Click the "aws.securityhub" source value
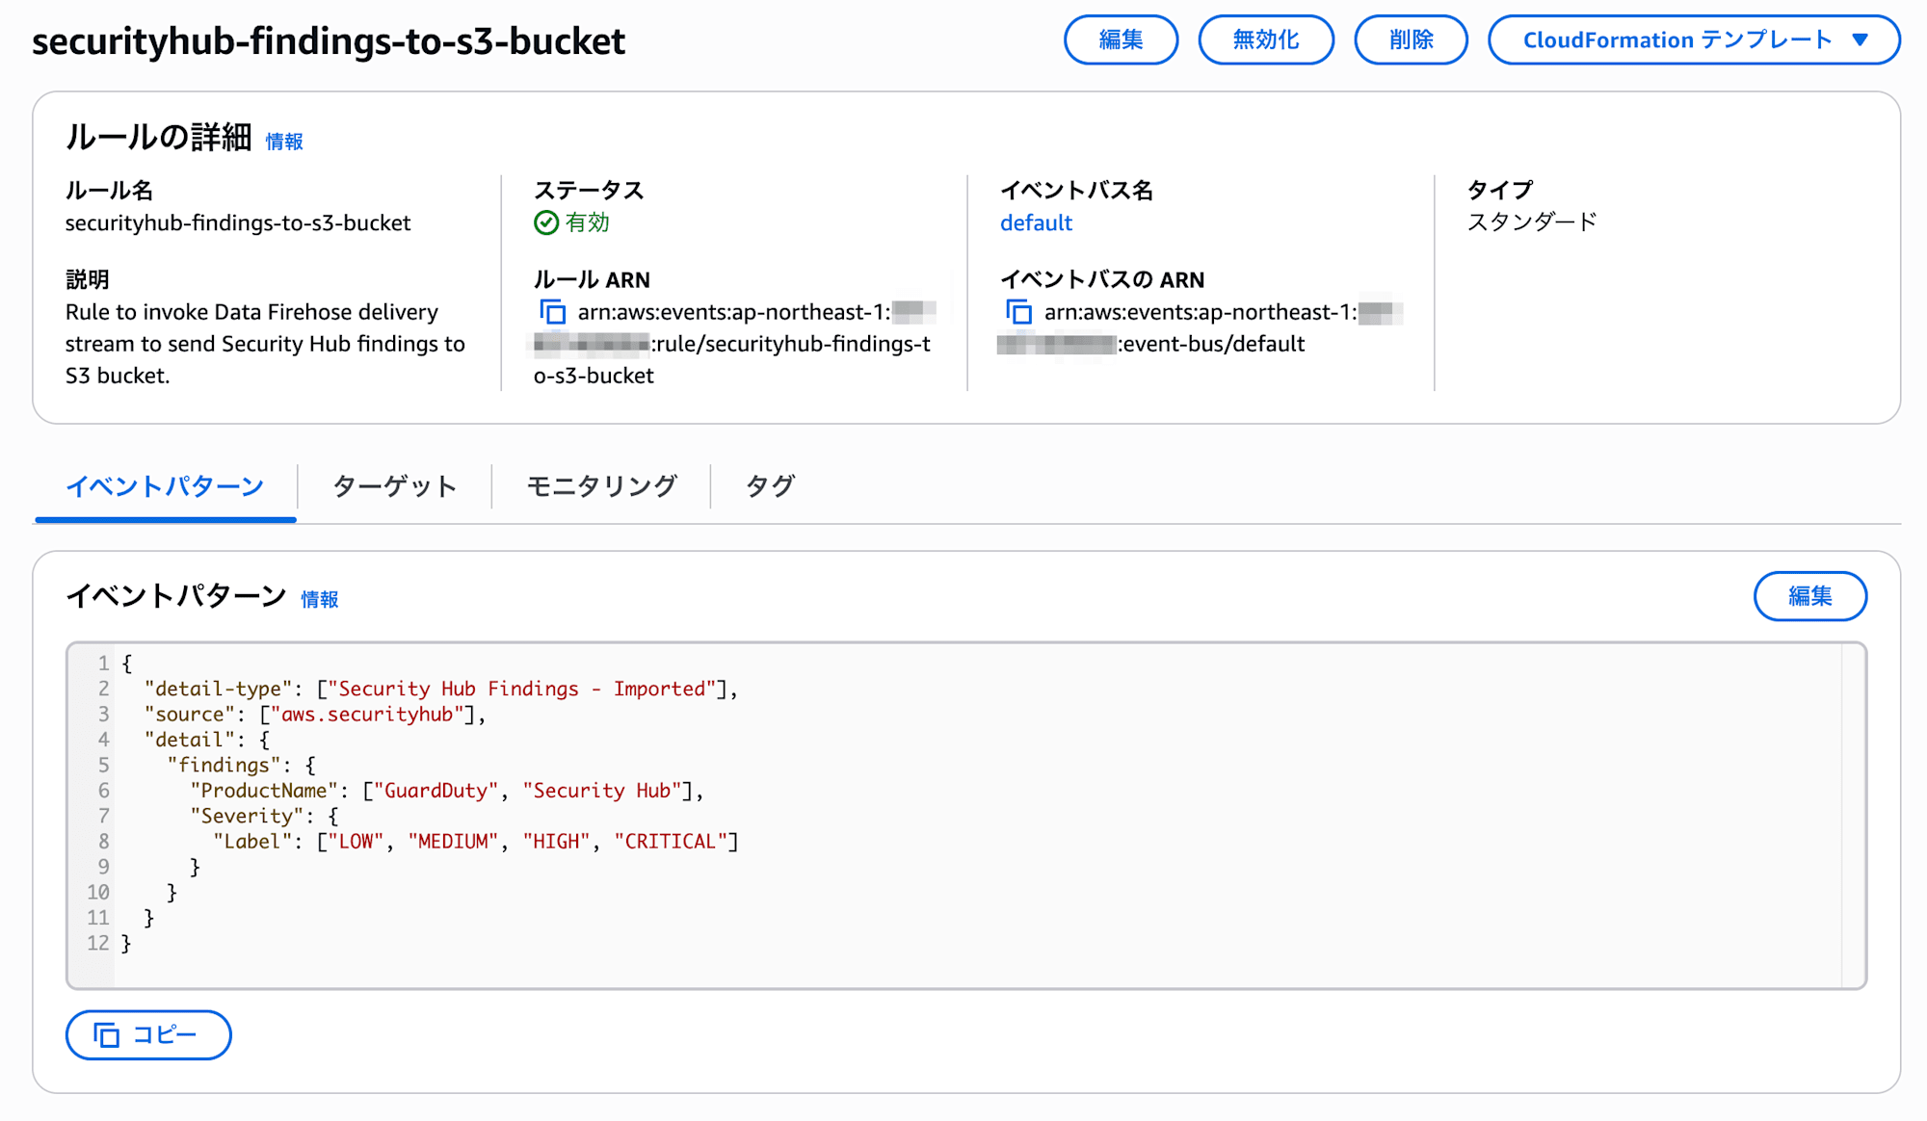The image size is (1927, 1121). (373, 714)
